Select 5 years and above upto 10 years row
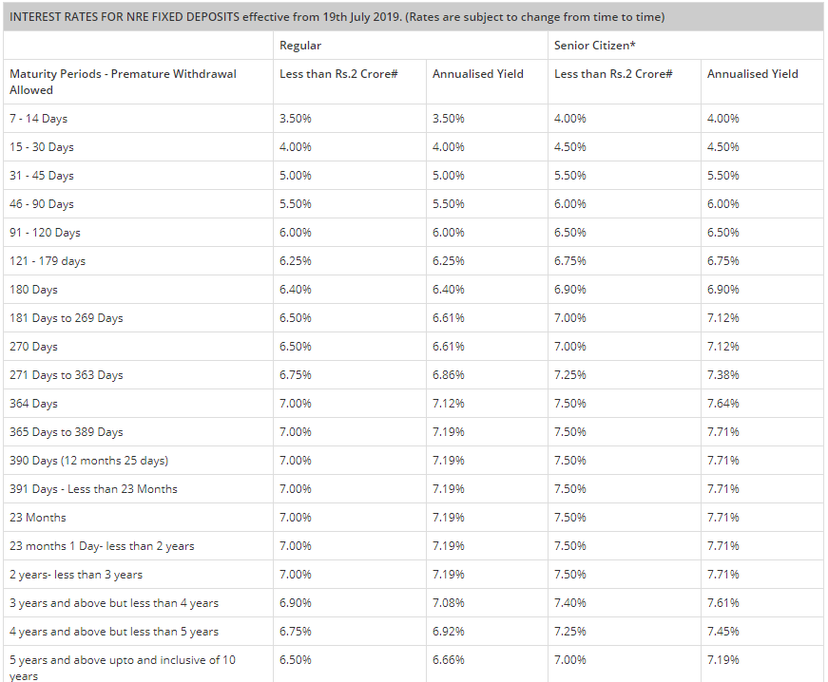Image resolution: width=828 pixels, height=682 pixels. (x=413, y=664)
